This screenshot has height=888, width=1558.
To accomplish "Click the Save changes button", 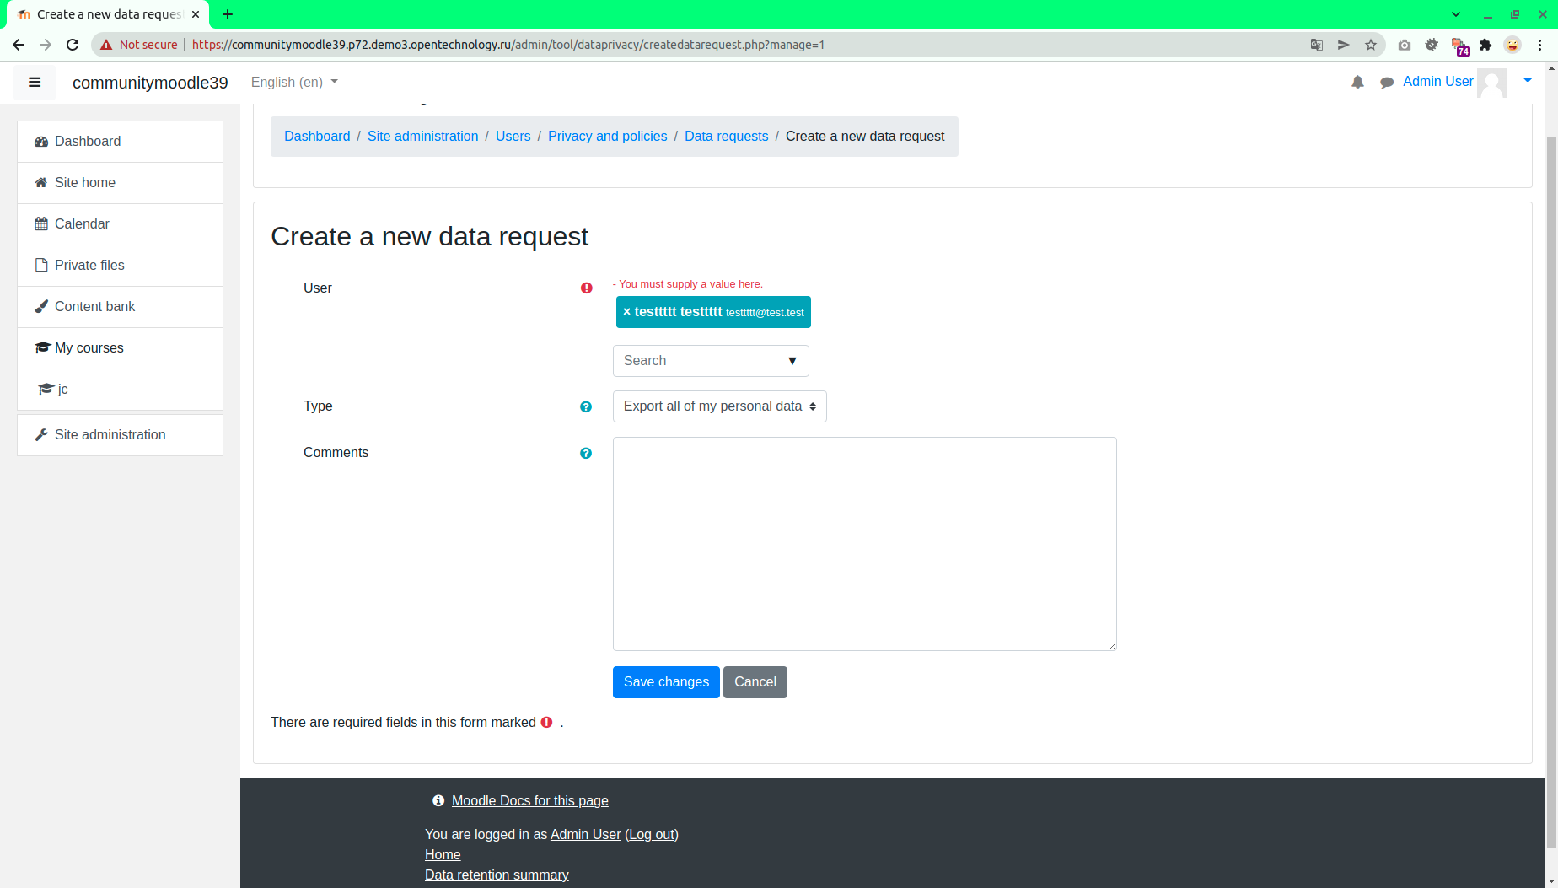I will [666, 682].
